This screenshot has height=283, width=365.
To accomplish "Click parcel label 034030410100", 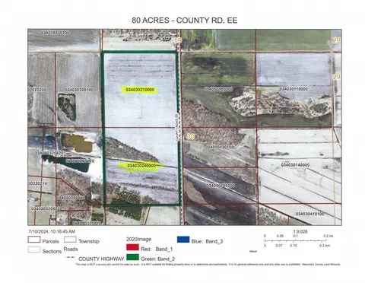I will coord(309,214).
